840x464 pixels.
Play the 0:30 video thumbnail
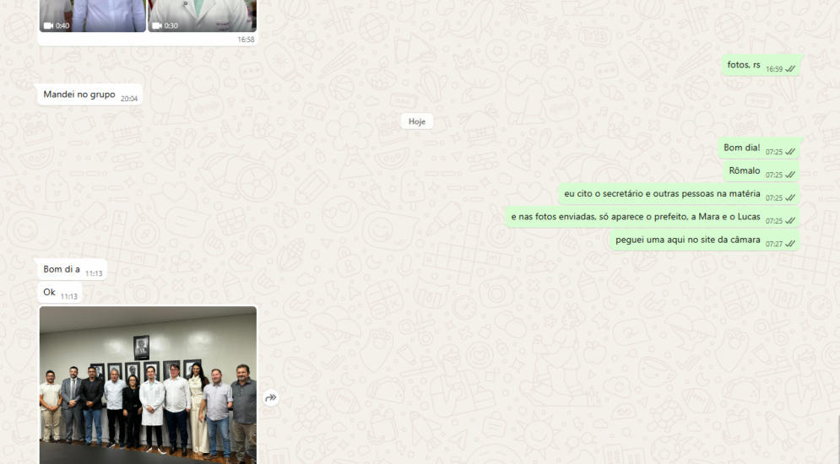(203, 13)
